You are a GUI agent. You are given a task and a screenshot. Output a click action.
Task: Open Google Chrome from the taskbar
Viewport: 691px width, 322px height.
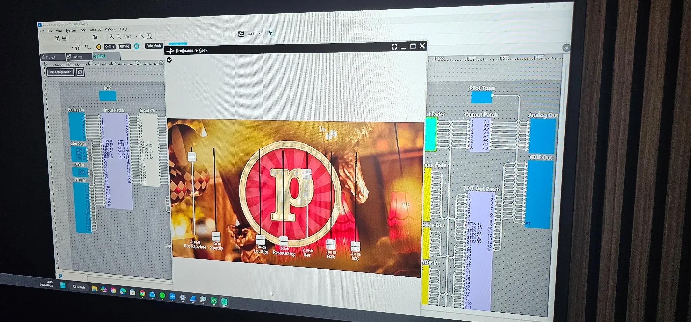pos(142,294)
